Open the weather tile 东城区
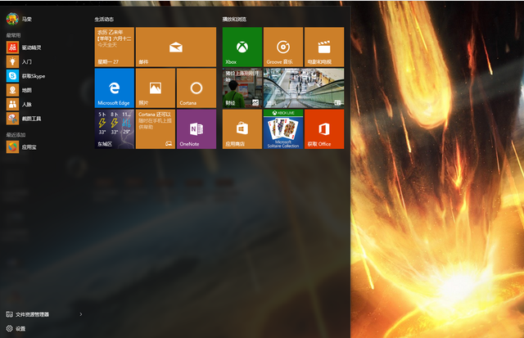The image size is (524, 338). pos(115,129)
